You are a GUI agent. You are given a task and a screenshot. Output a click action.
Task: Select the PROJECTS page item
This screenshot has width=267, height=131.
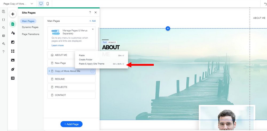point(72,87)
